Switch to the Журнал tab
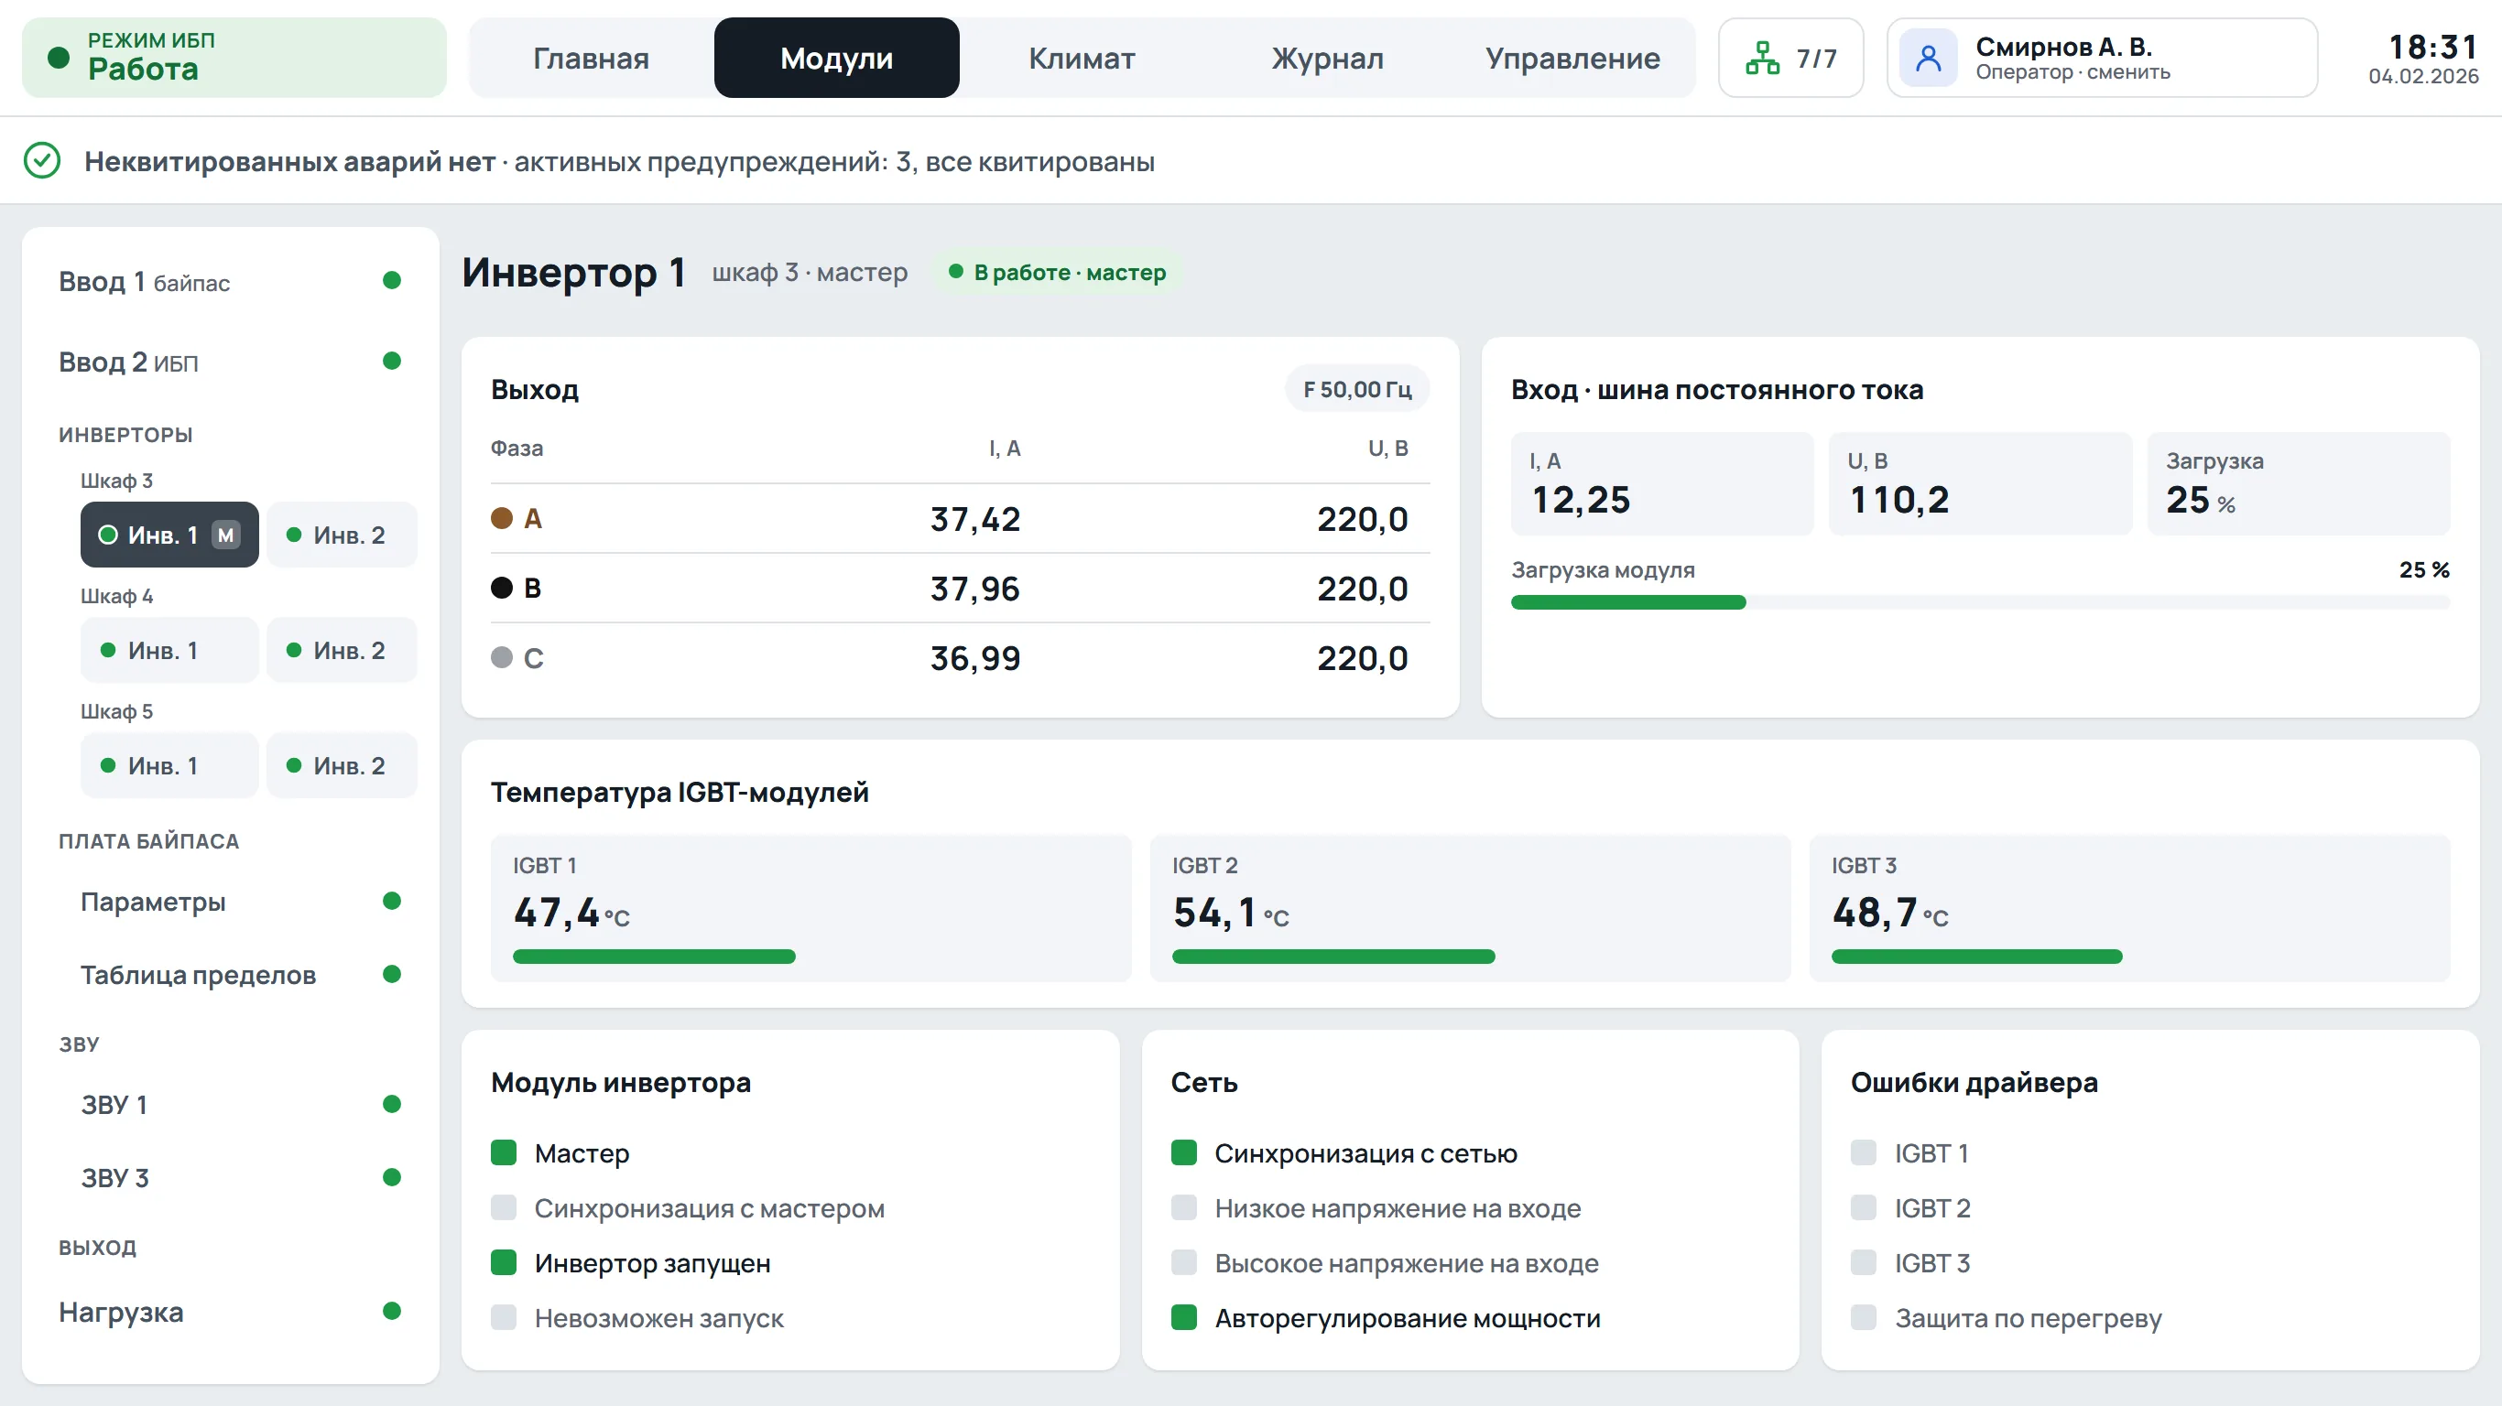 pos(1327,59)
